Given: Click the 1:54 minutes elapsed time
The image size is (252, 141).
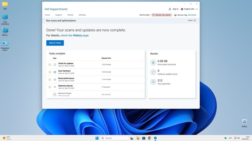Looking at the screenshot, I should pos(106,72).
